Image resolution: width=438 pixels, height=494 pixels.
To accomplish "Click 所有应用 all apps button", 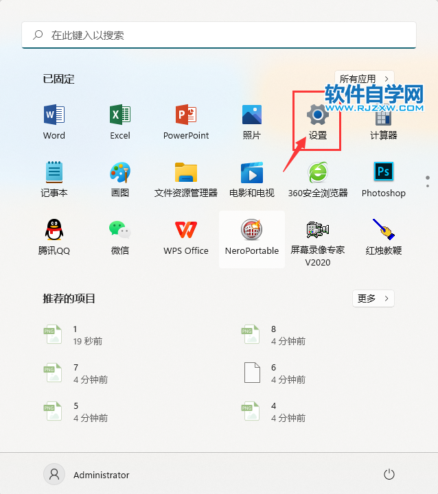I will (x=365, y=78).
